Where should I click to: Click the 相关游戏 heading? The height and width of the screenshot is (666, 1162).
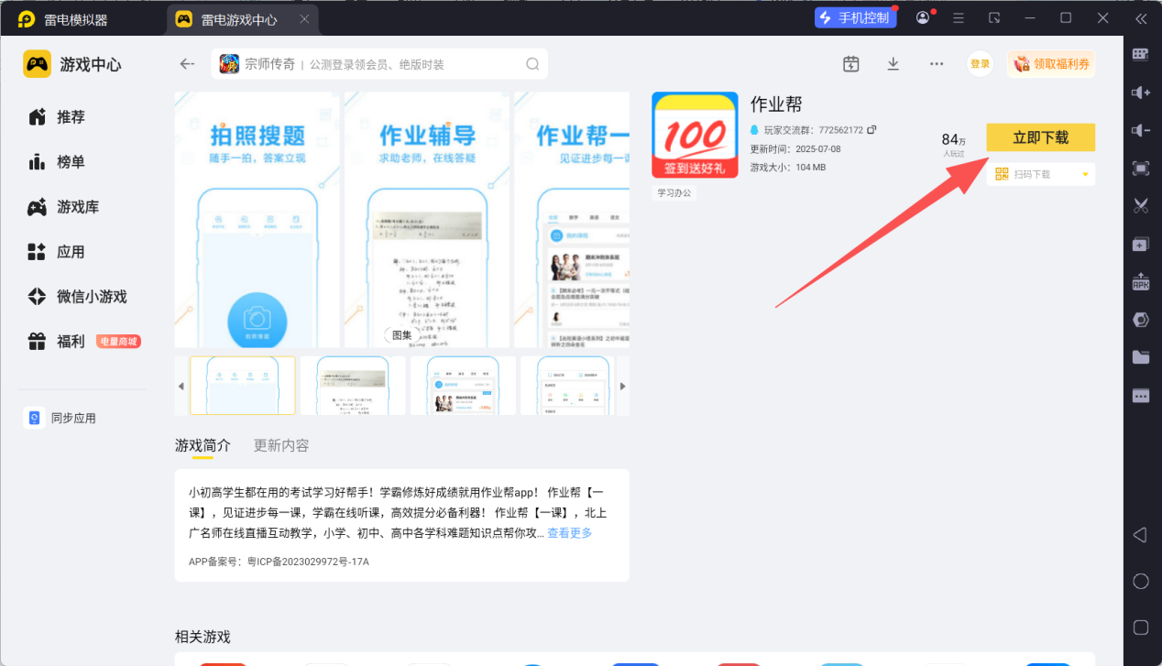pos(203,637)
